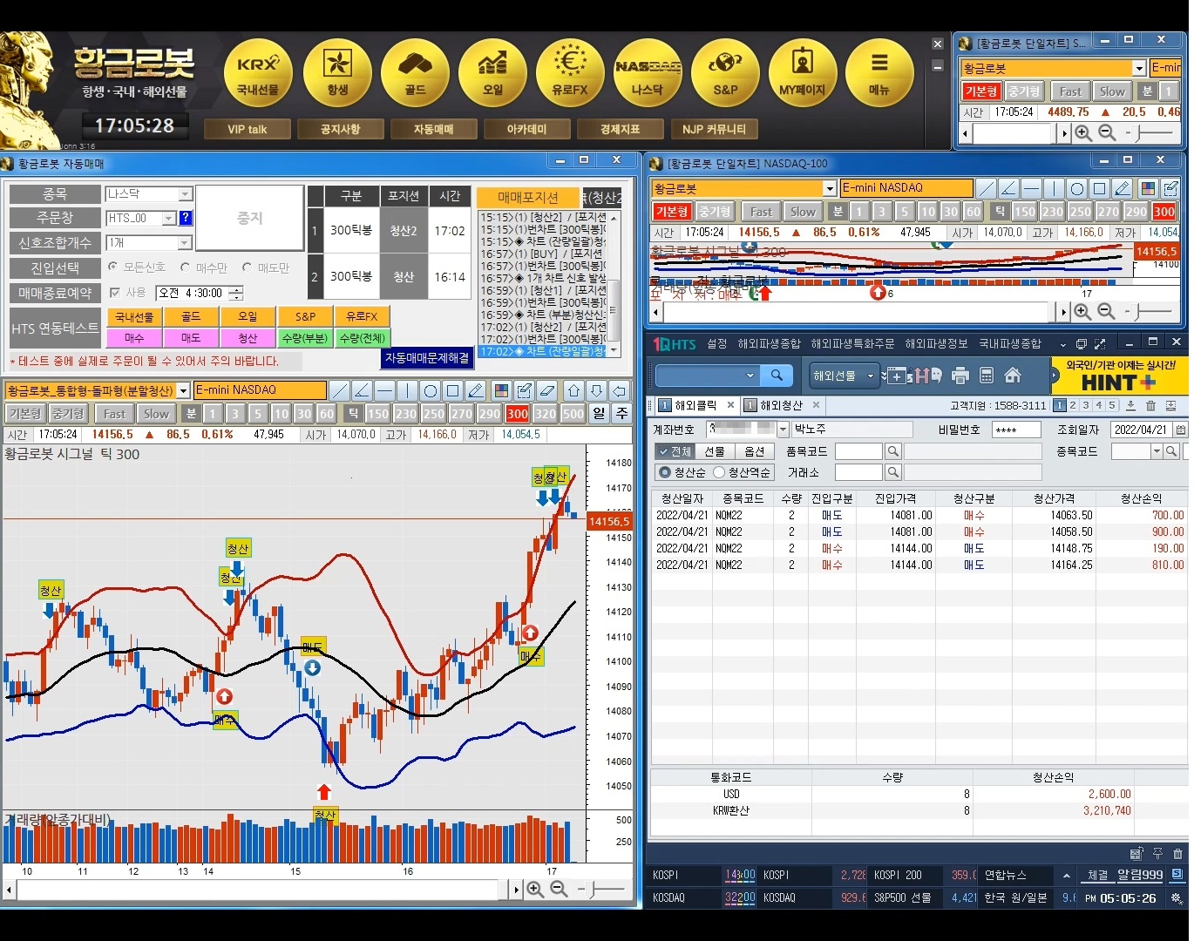Toggle the 선물 filter button

pyautogui.click(x=715, y=451)
